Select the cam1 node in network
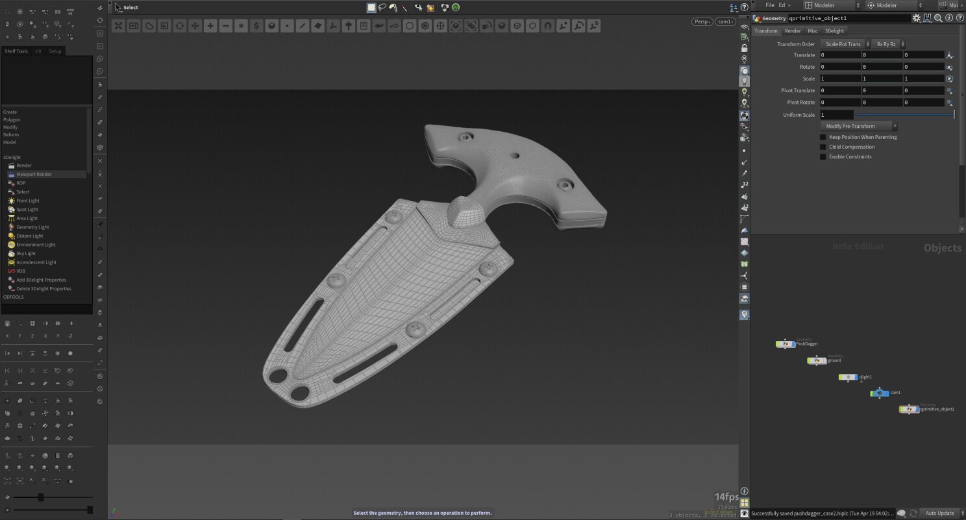 click(880, 393)
